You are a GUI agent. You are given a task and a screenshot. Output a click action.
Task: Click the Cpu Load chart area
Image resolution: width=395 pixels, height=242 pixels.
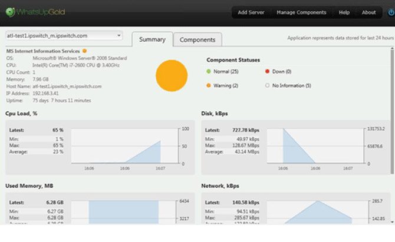tap(125, 146)
